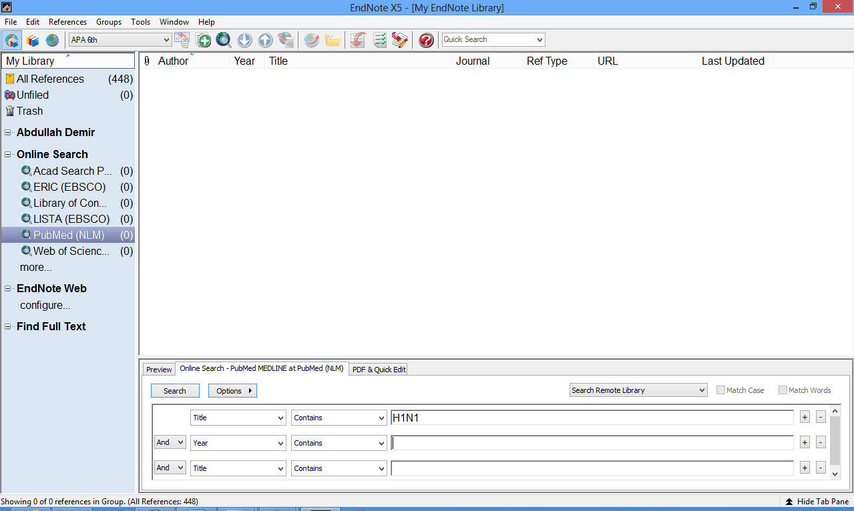Click the Copy Formatted toolbar icon
This screenshot has height=511, width=854.
pos(182,40)
